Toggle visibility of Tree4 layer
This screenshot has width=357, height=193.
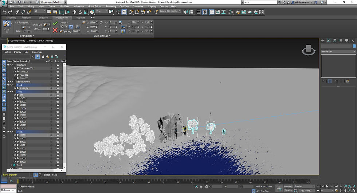pyautogui.click(x=11, y=165)
